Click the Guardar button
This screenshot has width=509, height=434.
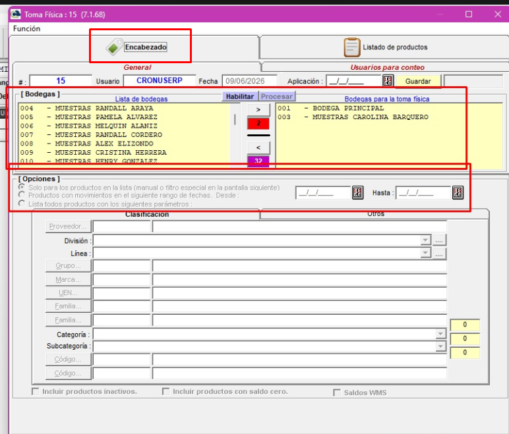click(418, 81)
